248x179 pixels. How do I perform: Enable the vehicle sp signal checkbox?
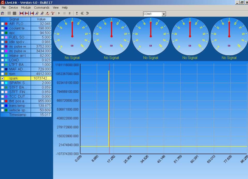coord(3,110)
